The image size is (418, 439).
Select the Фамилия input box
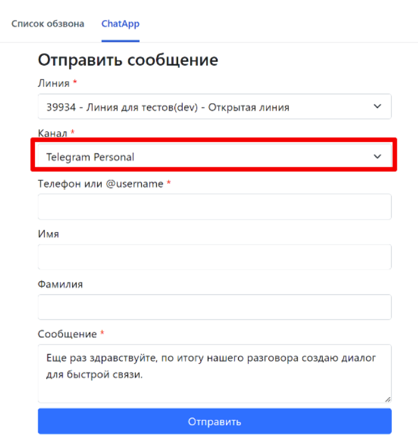coord(214,307)
